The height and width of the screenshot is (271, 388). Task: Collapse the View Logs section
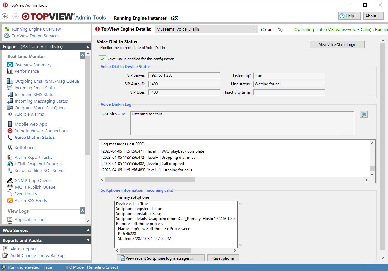tap(82, 210)
